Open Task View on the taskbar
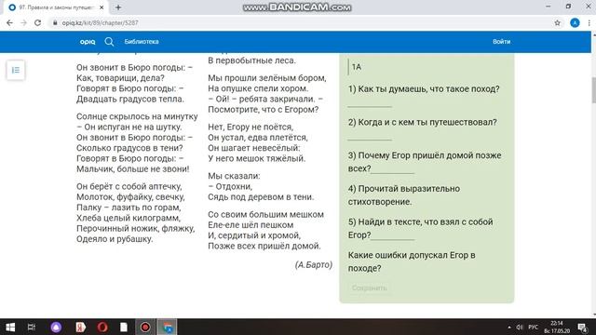This screenshot has width=596, height=335. [32, 327]
